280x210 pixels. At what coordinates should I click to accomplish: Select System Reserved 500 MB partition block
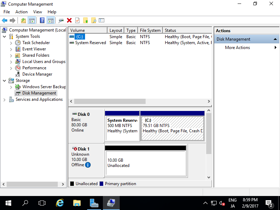tap(122, 126)
